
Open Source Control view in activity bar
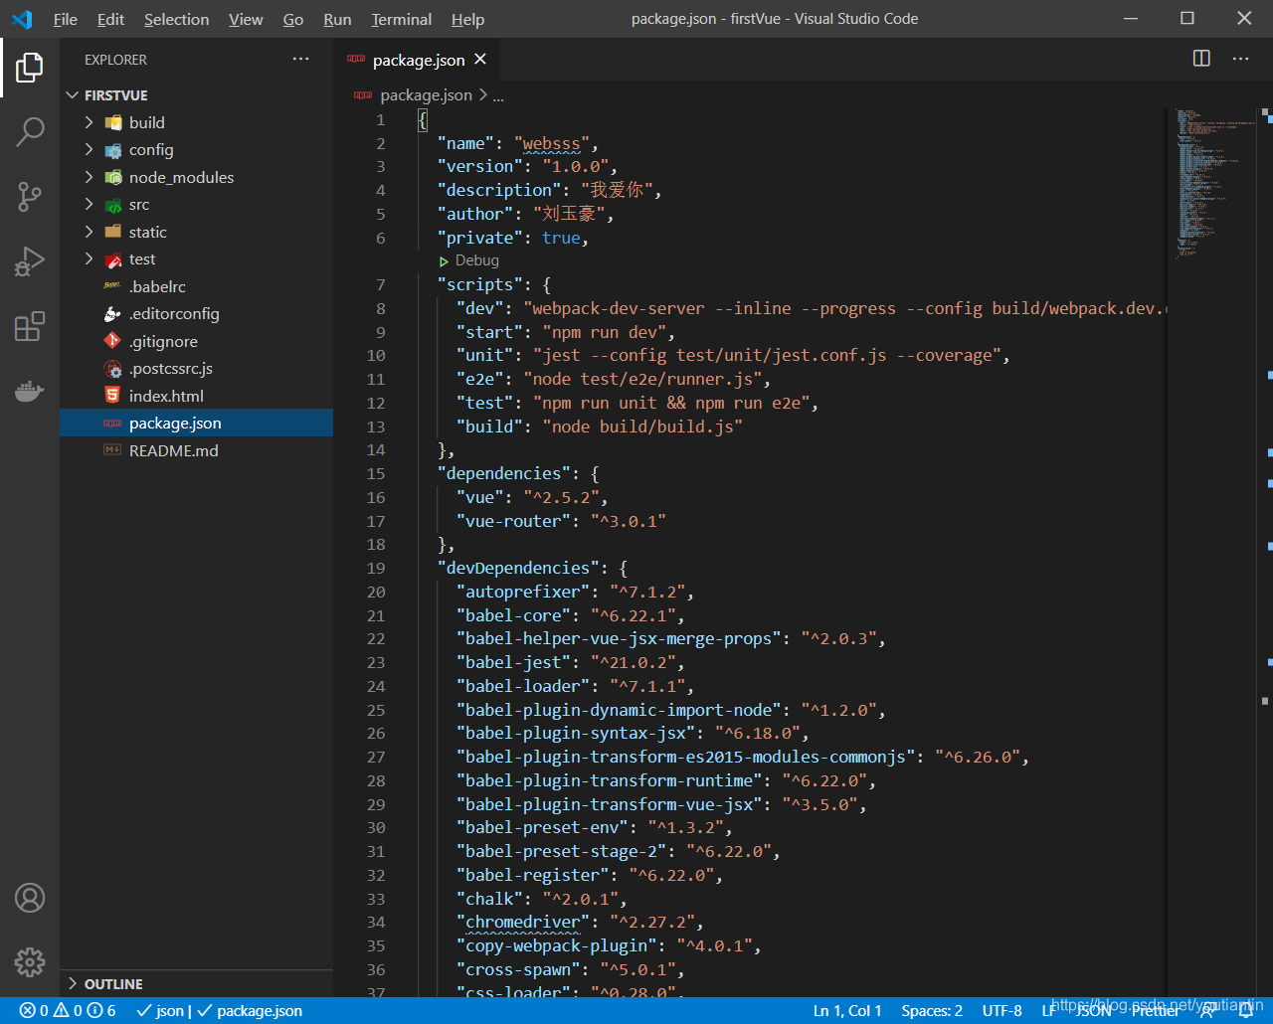coord(30,197)
